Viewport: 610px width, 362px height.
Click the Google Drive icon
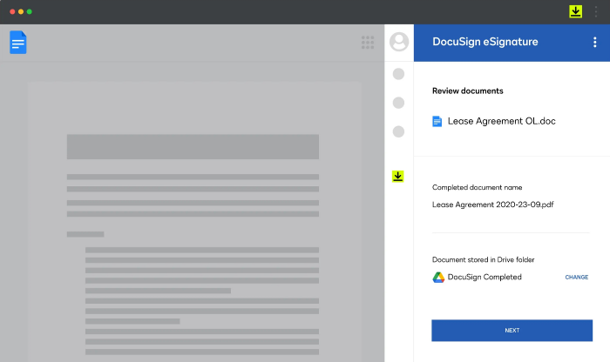438,277
